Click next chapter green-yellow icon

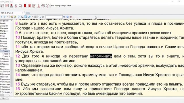(x=15, y=17)
